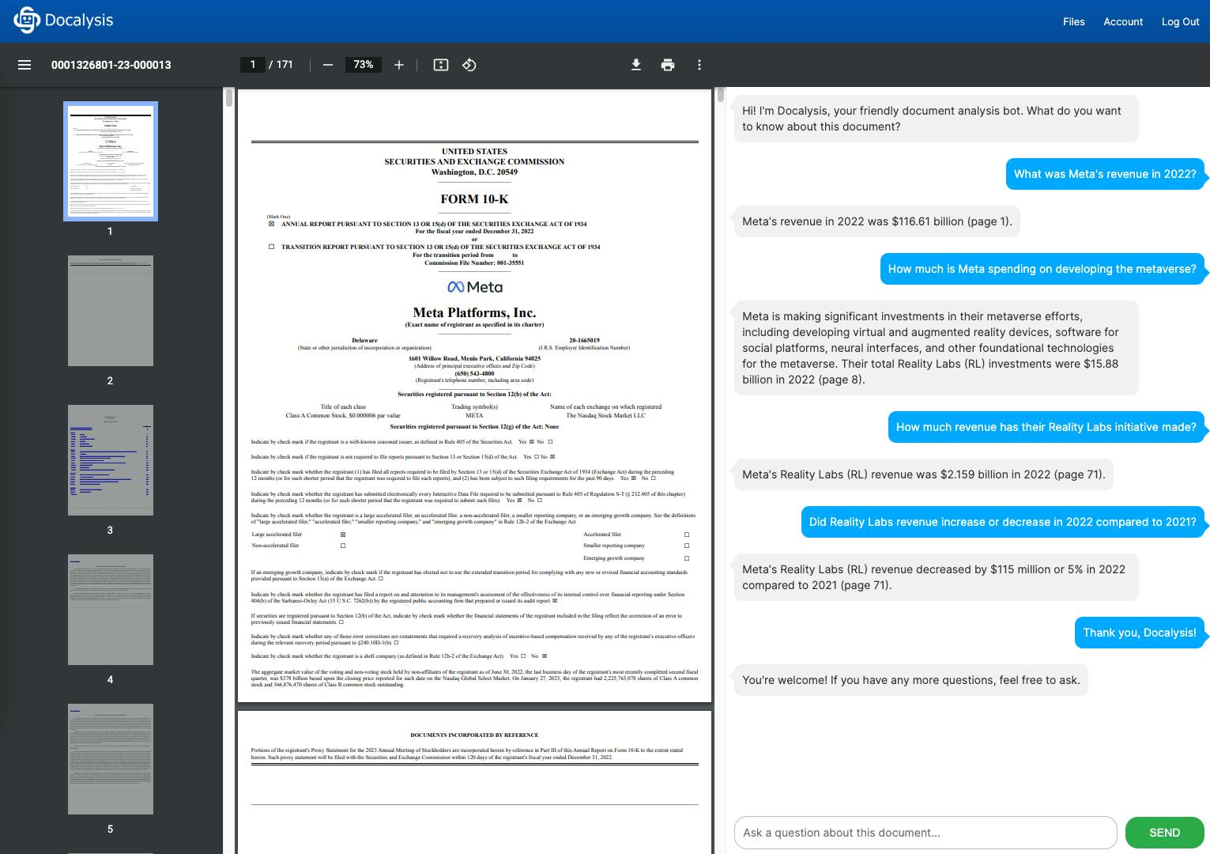Download the PDF document
1210x854 pixels.
pos(636,65)
